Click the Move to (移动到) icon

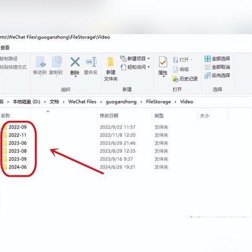tap(41, 62)
